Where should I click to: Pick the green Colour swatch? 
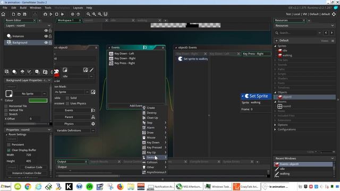[38, 100]
